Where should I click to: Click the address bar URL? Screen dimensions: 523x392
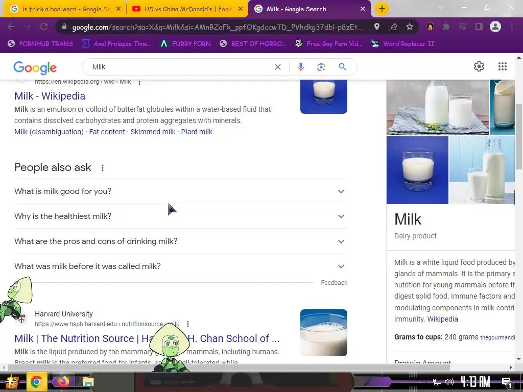217,27
